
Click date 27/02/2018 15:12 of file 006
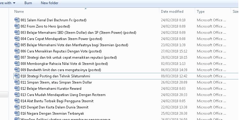174,51
